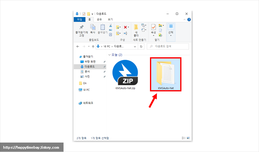Select 바탕 화면 in the navigation pane
Screen dimensions: 259x152
pos(90,62)
